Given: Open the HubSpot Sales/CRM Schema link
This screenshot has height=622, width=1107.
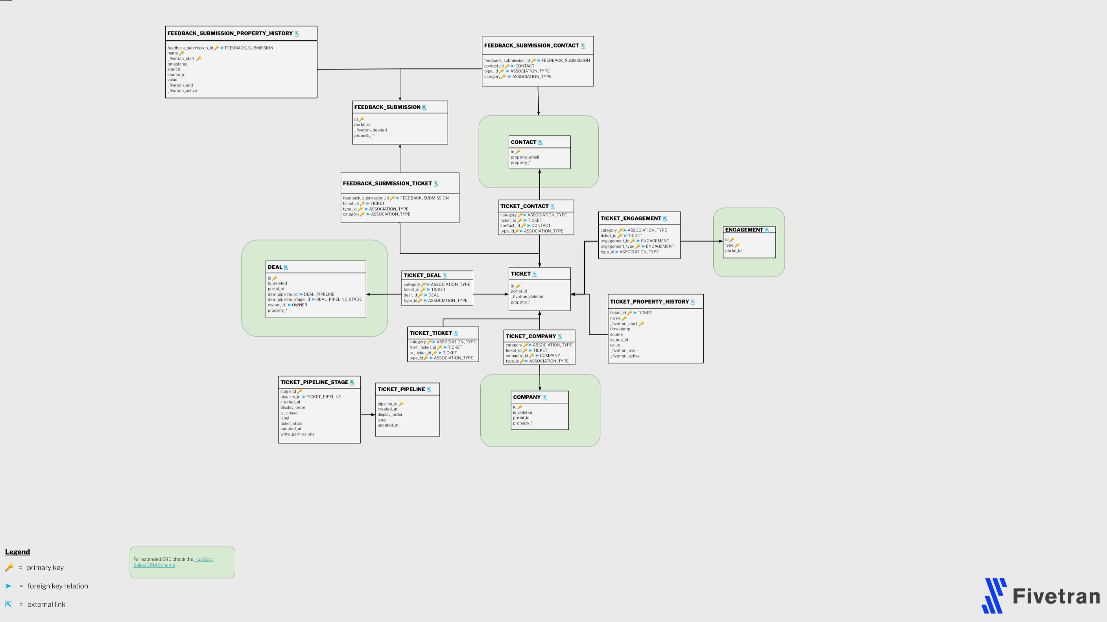Looking at the screenshot, I should point(203,559).
